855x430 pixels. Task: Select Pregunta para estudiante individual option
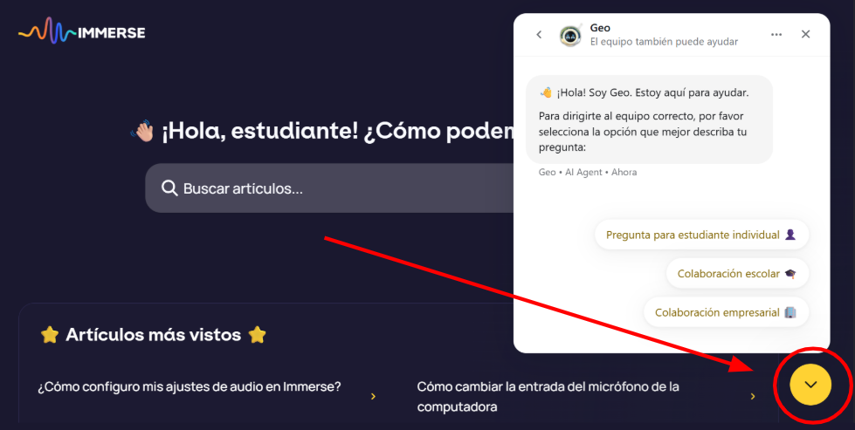702,235
